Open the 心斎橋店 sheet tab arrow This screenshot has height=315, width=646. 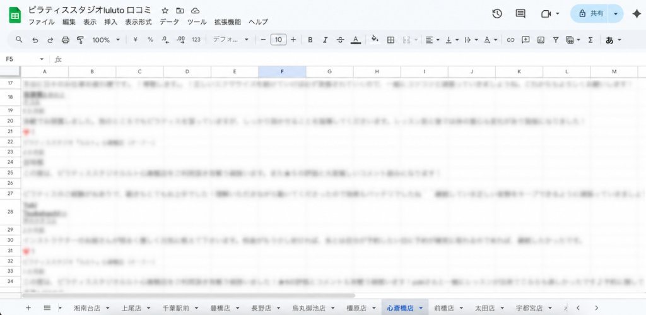420,308
